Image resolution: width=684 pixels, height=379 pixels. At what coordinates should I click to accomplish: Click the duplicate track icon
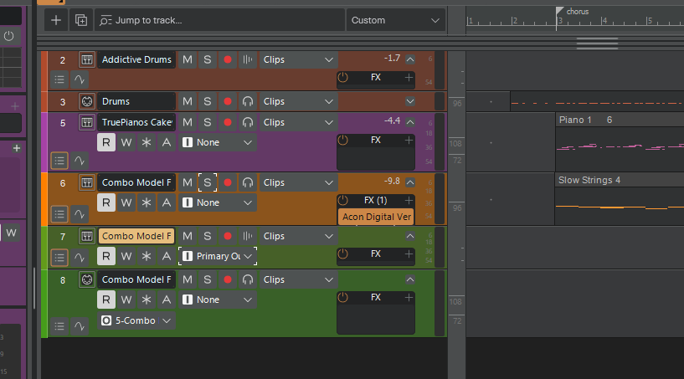[80, 20]
